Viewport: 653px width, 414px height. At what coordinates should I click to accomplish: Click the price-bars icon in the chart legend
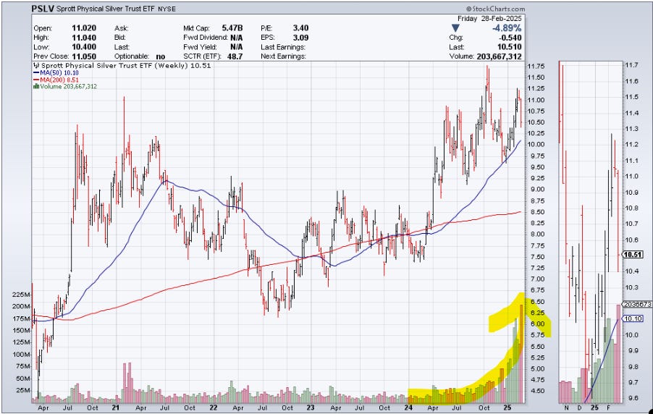pyautogui.click(x=35, y=65)
